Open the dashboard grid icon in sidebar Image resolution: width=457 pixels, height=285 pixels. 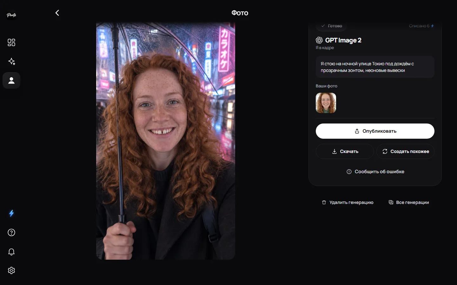coord(11,42)
